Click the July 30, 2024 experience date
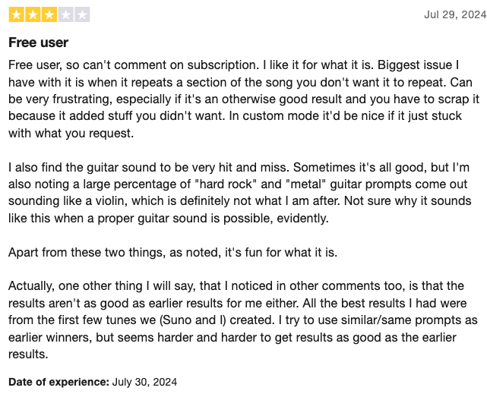The height and width of the screenshot is (397, 487). coord(144,382)
